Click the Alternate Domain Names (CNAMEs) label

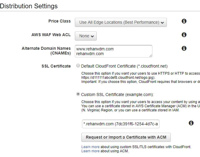[x=46, y=51]
